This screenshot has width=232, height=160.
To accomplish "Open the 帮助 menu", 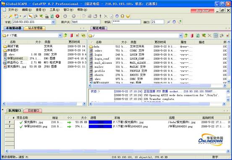I will [x=82, y=10].
